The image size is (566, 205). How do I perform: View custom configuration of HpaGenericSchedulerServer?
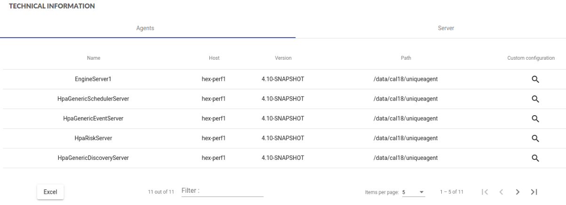pos(534,99)
